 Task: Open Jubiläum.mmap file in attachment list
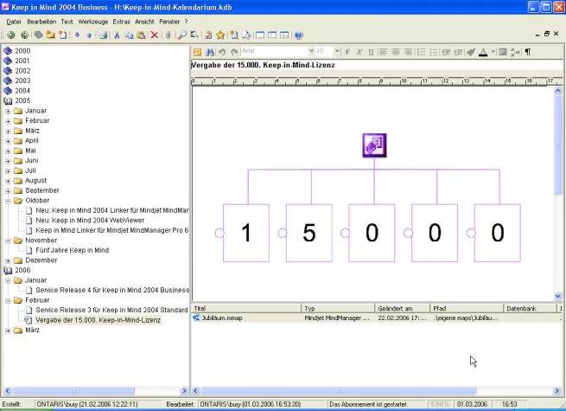[x=219, y=318]
